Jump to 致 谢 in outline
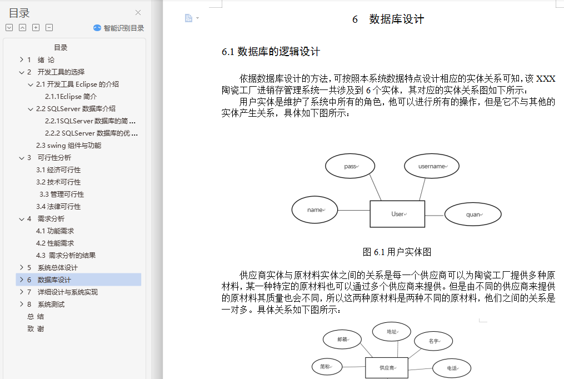Image resolution: width=564 pixels, height=379 pixels. (x=36, y=328)
